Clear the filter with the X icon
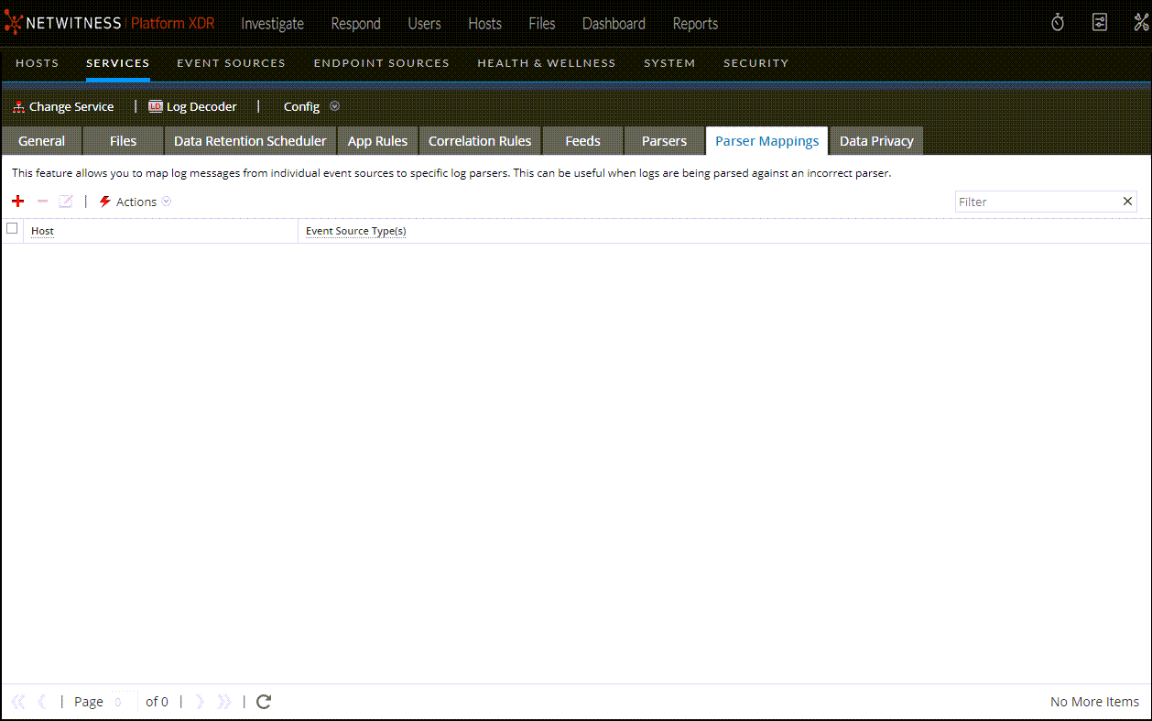 (x=1127, y=202)
